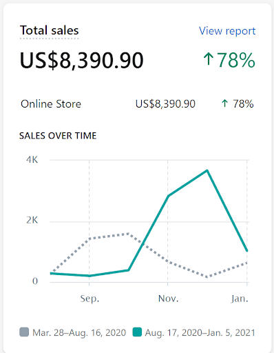
Task: Select the teal legend swatch for Aug. 17–Jan. 5
Action: 137,332
